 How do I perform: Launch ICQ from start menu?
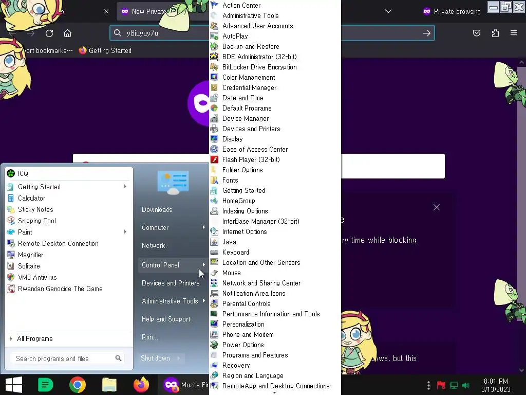pos(69,173)
